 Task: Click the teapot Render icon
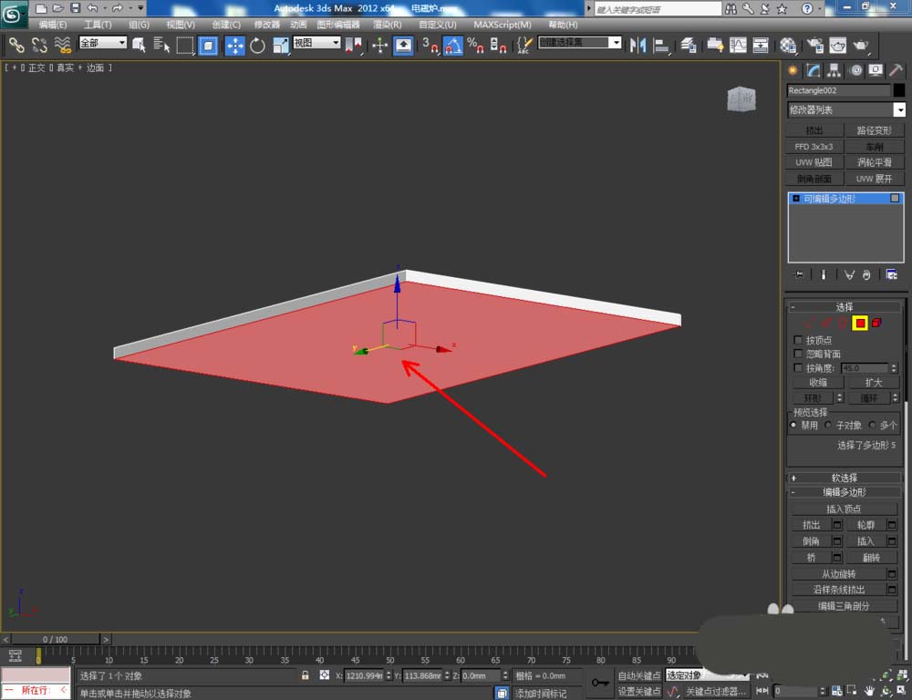click(861, 45)
